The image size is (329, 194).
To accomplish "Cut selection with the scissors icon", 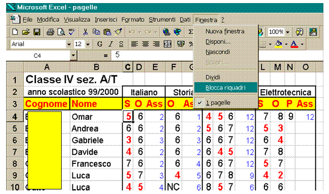I will coord(85,32).
